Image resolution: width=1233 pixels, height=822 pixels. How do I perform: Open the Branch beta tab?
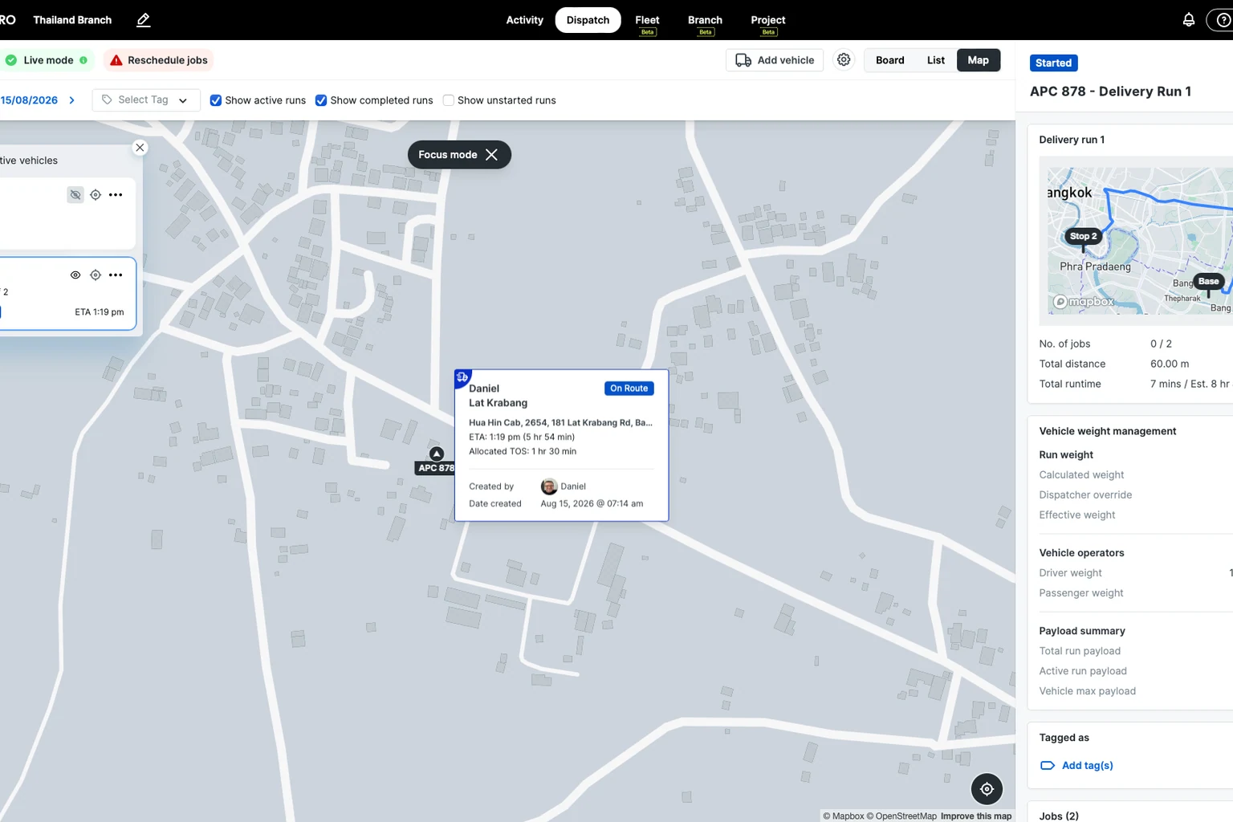[705, 20]
